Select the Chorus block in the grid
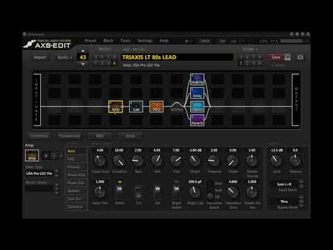The width and height of the screenshot is (333, 250). pyautogui.click(x=197, y=106)
